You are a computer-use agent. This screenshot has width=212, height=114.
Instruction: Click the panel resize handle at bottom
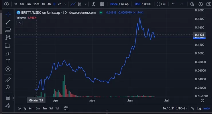click(x=107, y=112)
